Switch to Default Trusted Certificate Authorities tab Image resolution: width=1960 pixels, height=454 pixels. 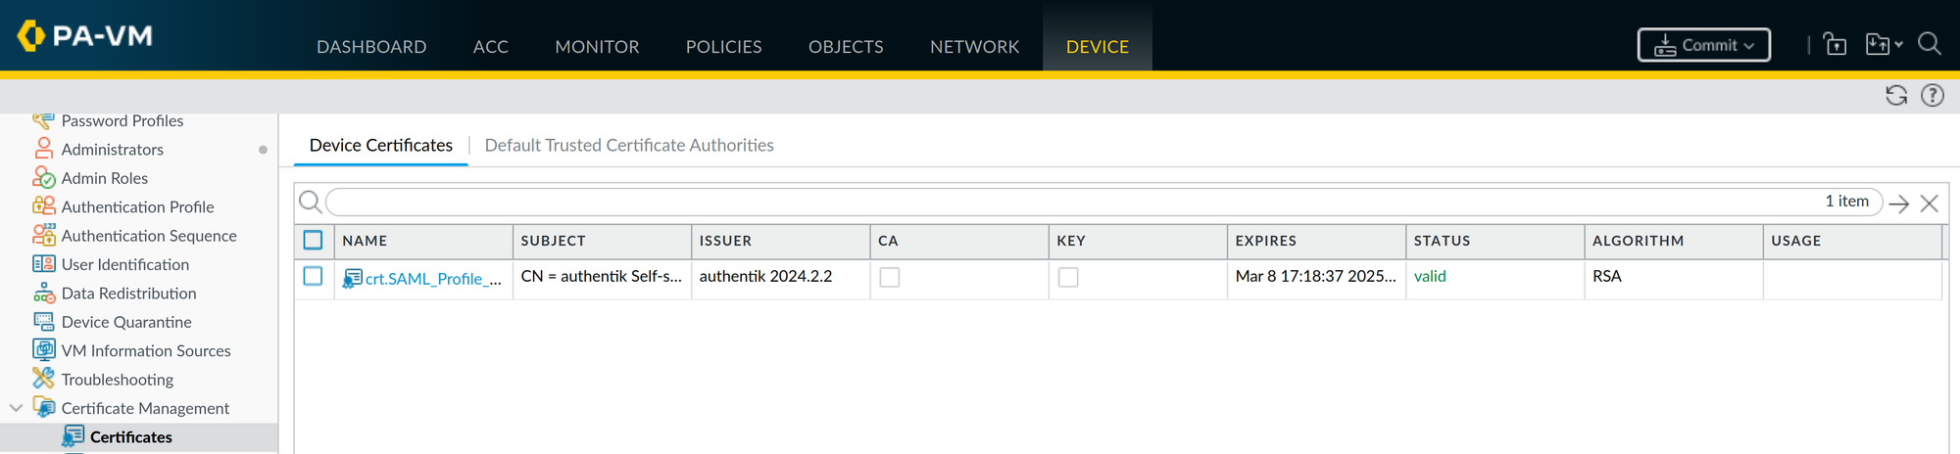(x=629, y=145)
